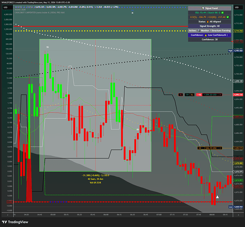Click the green checkmark beside RSI Stoch
Viewport: 245px width, 227px height.
point(222,13)
